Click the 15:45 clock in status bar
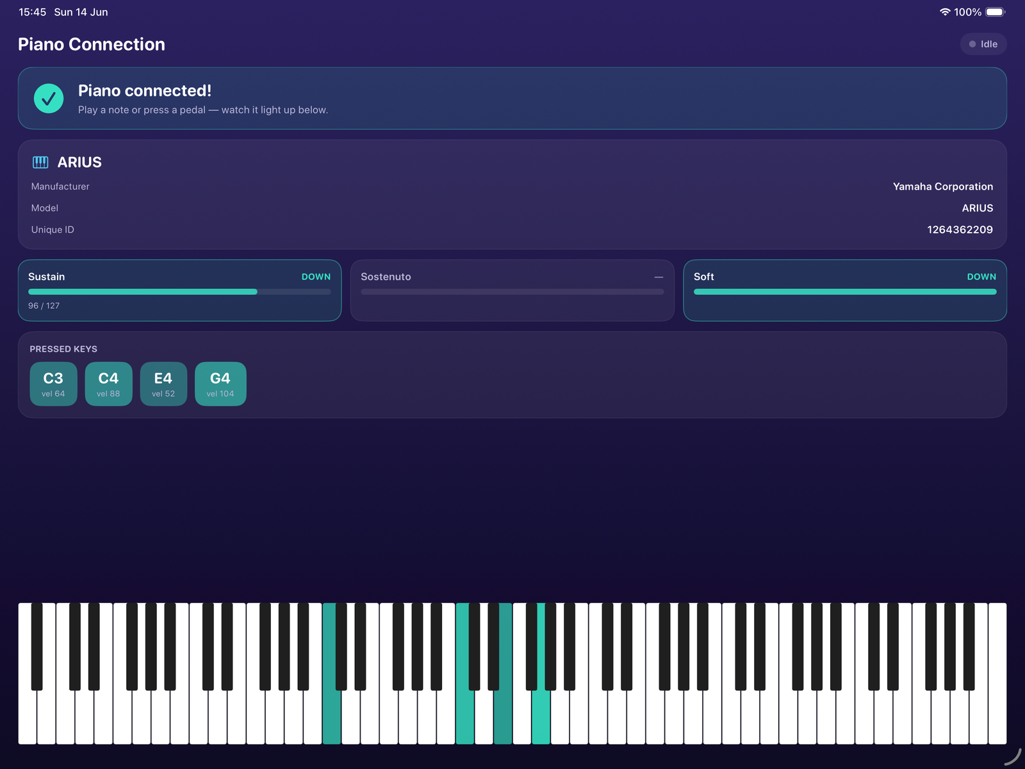The image size is (1025, 769). click(32, 12)
